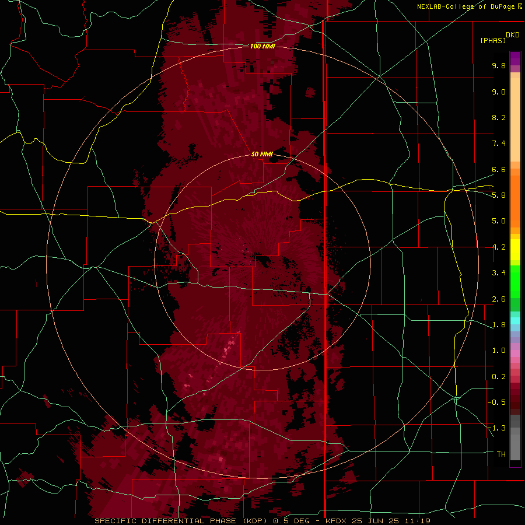Viewport: 525px width, 525px height.
Task: Click the NEXLAB-College of DuPage label
Action: coord(467,6)
